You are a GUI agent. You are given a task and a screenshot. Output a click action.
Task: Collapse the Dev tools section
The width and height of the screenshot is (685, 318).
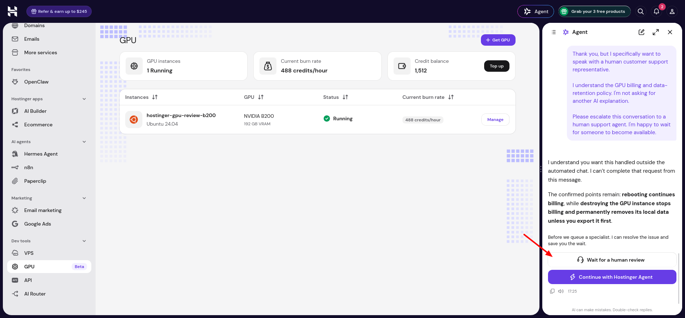pyautogui.click(x=84, y=241)
